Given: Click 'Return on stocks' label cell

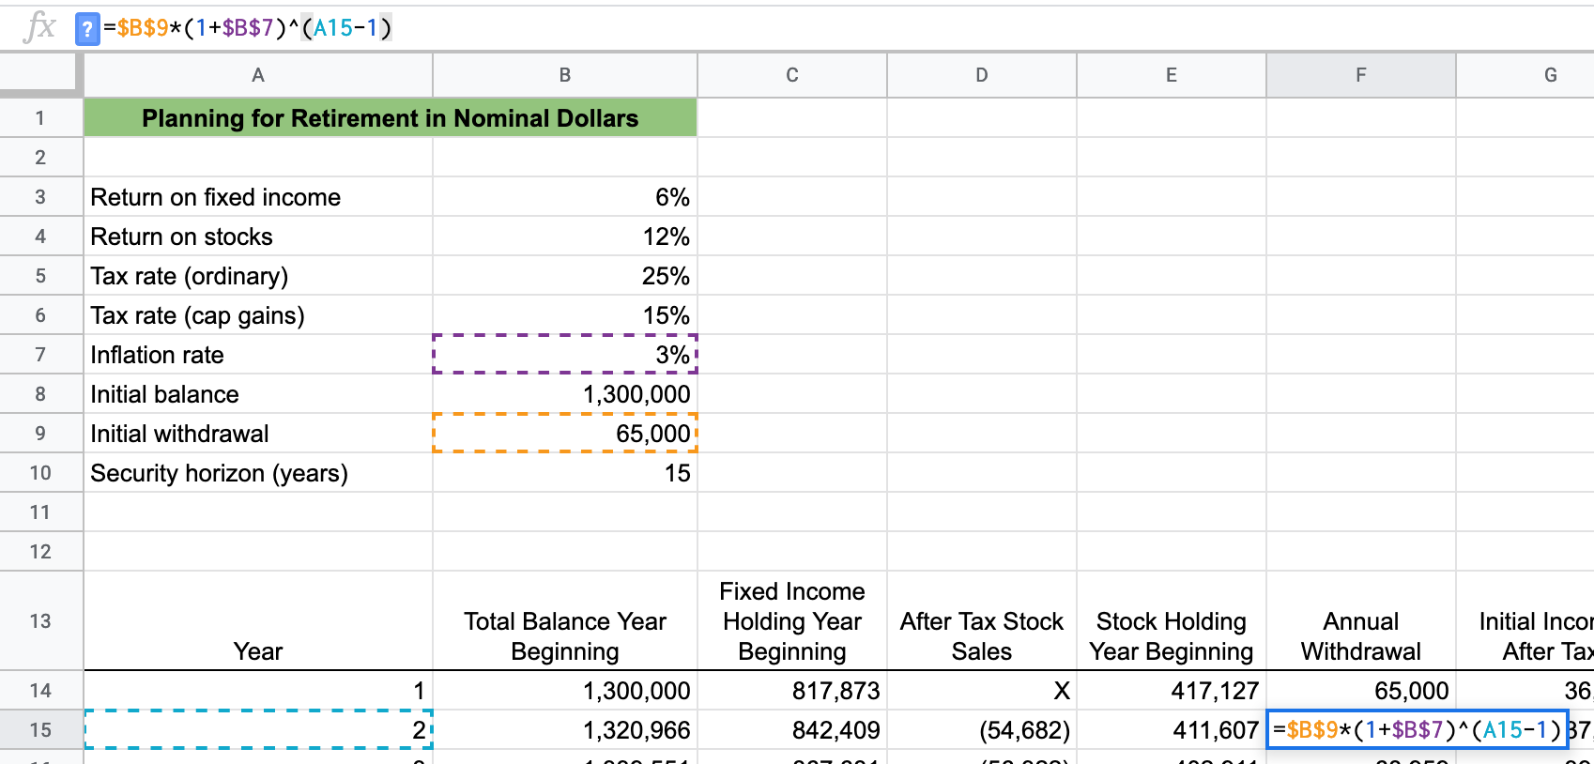Looking at the screenshot, I should (x=258, y=237).
